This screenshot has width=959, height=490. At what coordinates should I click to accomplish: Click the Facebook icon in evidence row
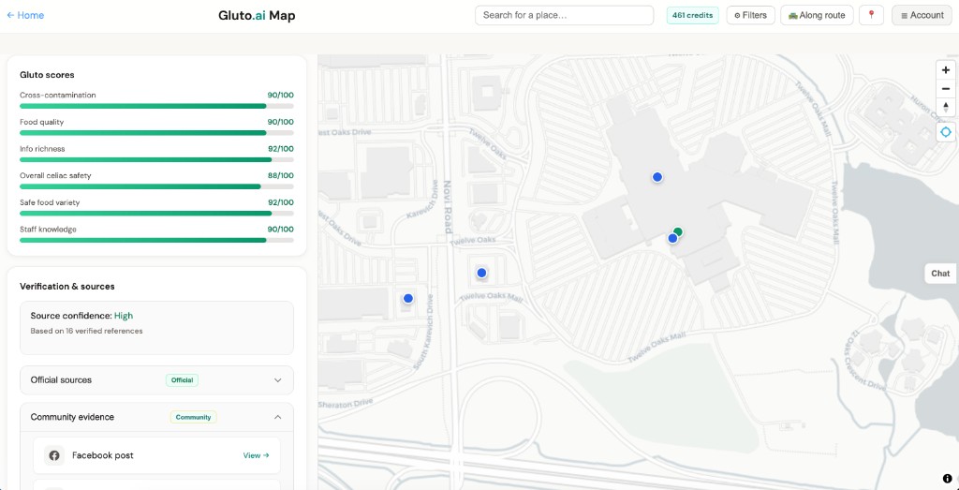coord(53,455)
